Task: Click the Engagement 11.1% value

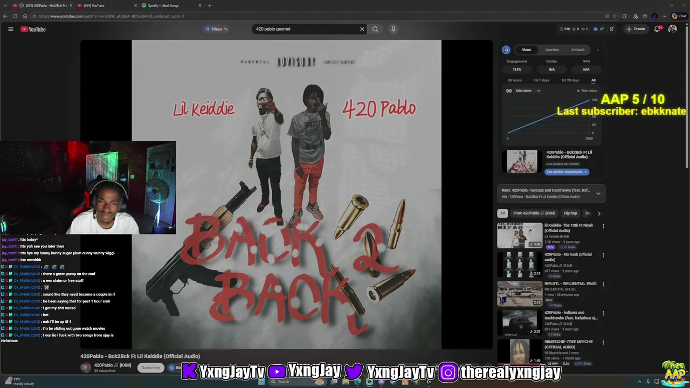Action: [x=516, y=70]
